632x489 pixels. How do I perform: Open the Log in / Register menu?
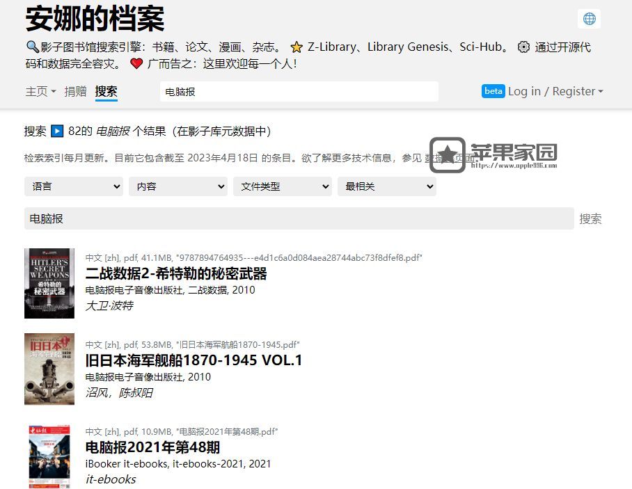pos(556,91)
